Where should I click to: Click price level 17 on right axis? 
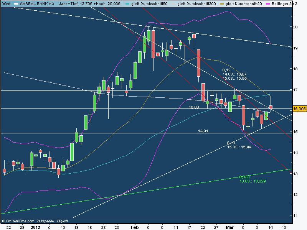[x=295, y=90]
